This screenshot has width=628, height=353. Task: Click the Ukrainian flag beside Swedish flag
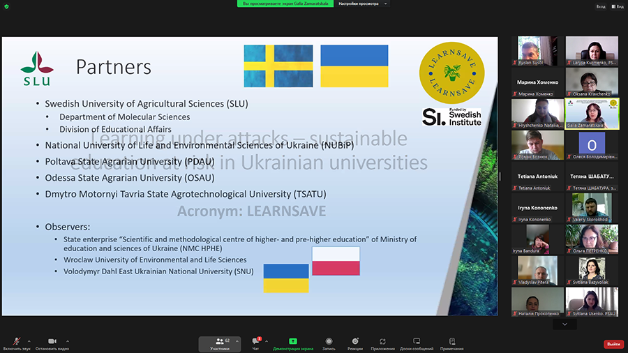coord(354,66)
